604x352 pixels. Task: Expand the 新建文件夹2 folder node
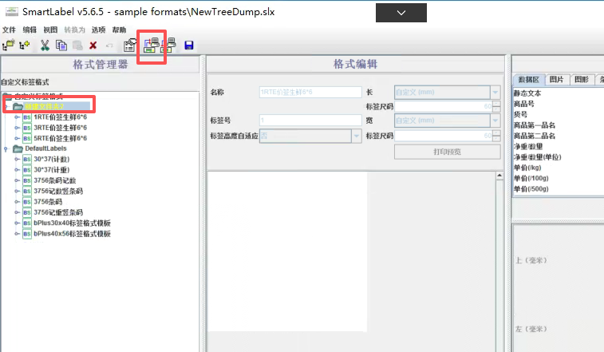point(6,106)
